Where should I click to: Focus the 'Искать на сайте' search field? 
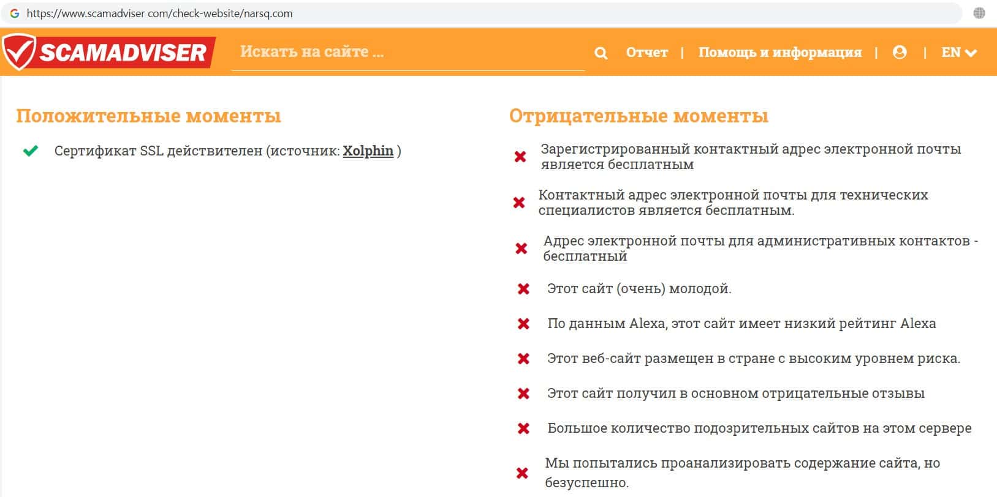408,52
